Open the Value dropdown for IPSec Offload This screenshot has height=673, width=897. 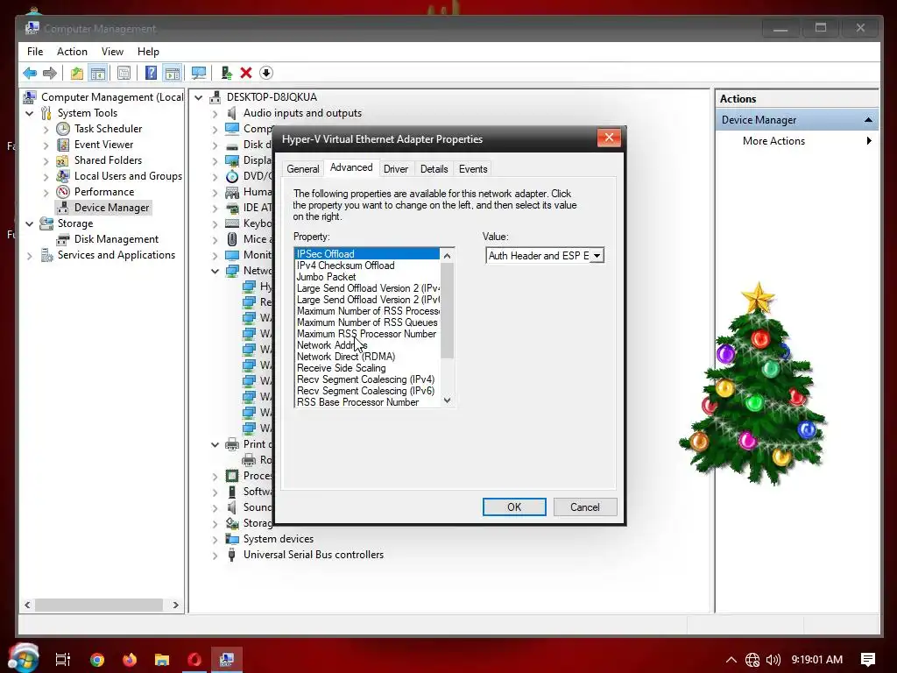[597, 256]
